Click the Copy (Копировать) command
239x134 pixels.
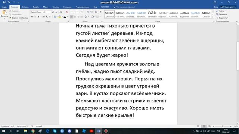coord(15,15)
